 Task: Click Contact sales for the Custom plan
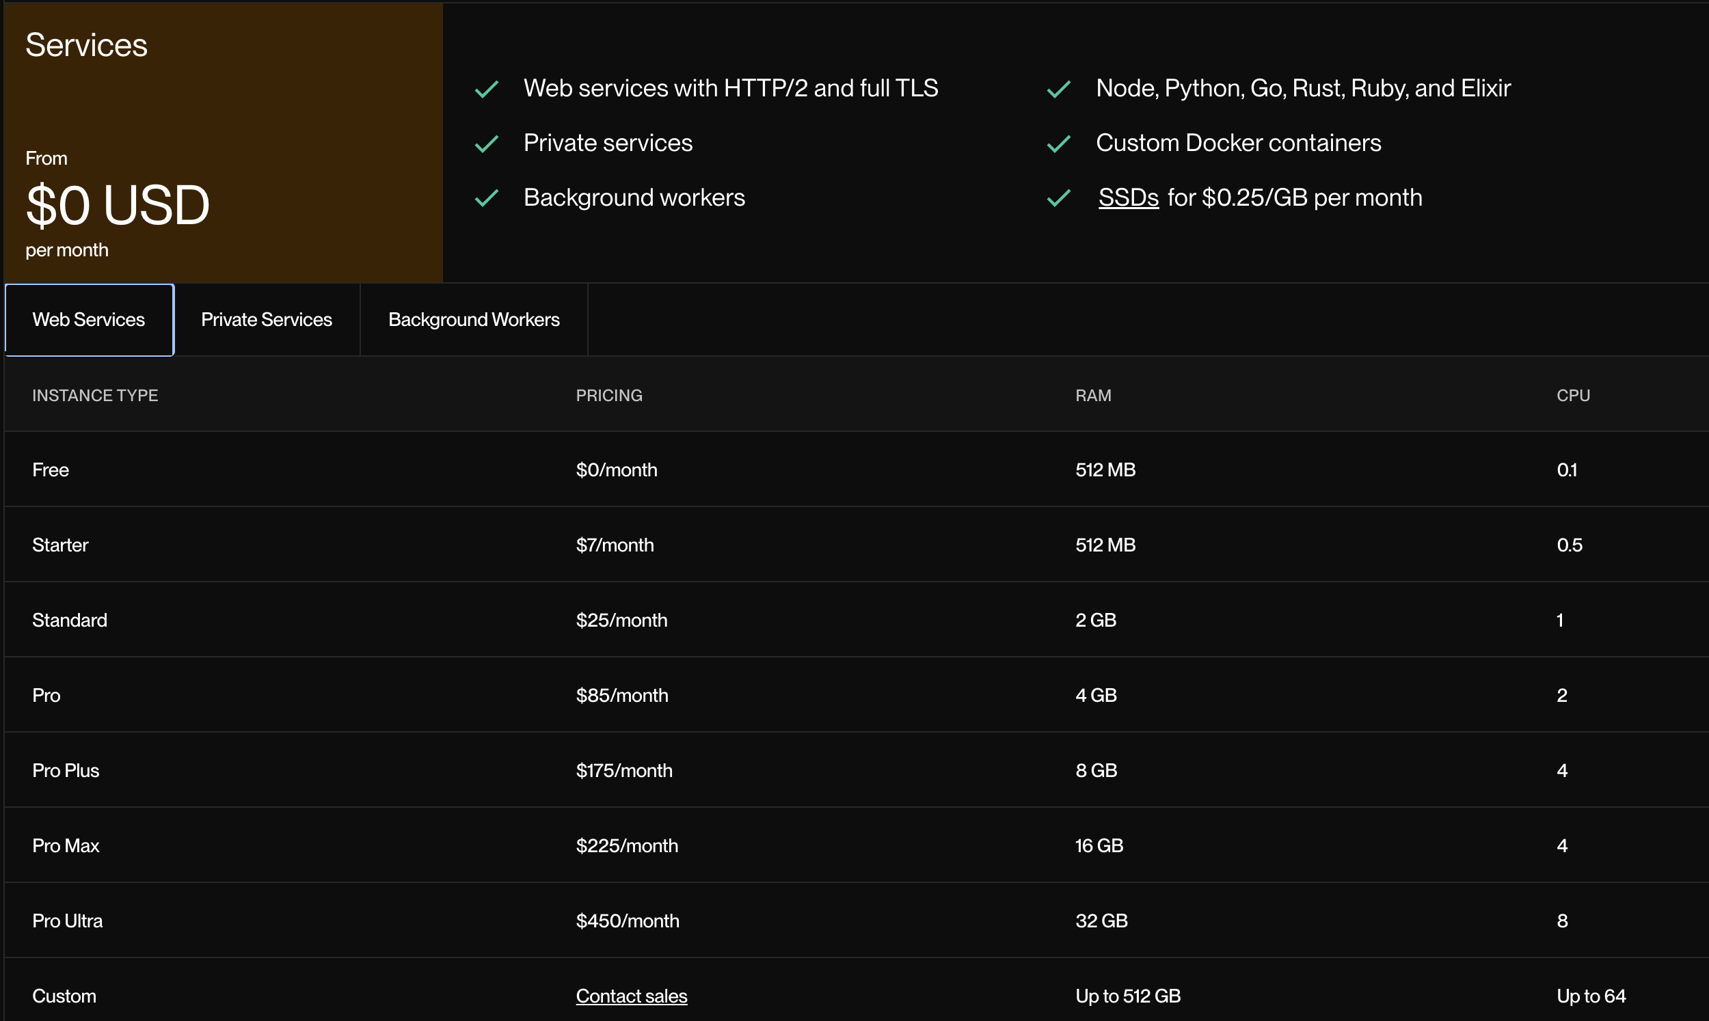pos(631,996)
